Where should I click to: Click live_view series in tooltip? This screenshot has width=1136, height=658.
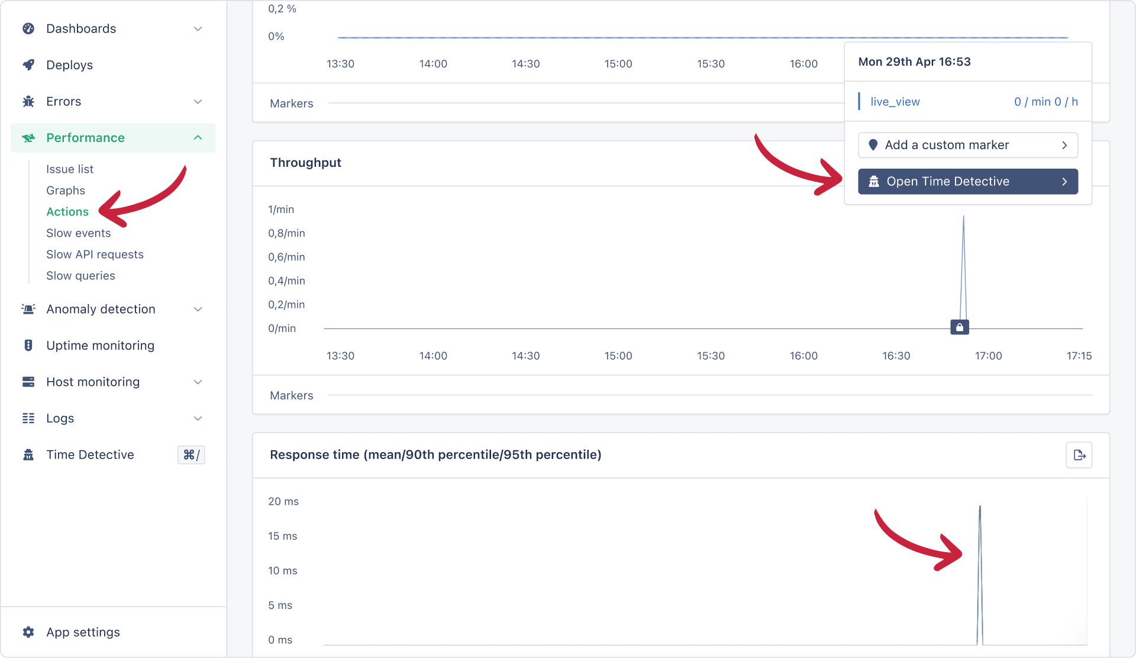click(895, 102)
